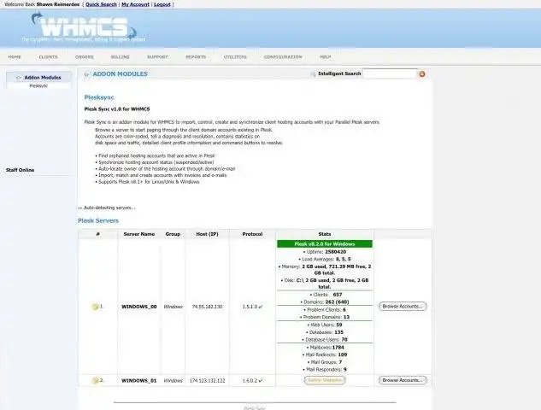Select the WINDOWS_01 server name
The image size is (541, 410).
139,381
